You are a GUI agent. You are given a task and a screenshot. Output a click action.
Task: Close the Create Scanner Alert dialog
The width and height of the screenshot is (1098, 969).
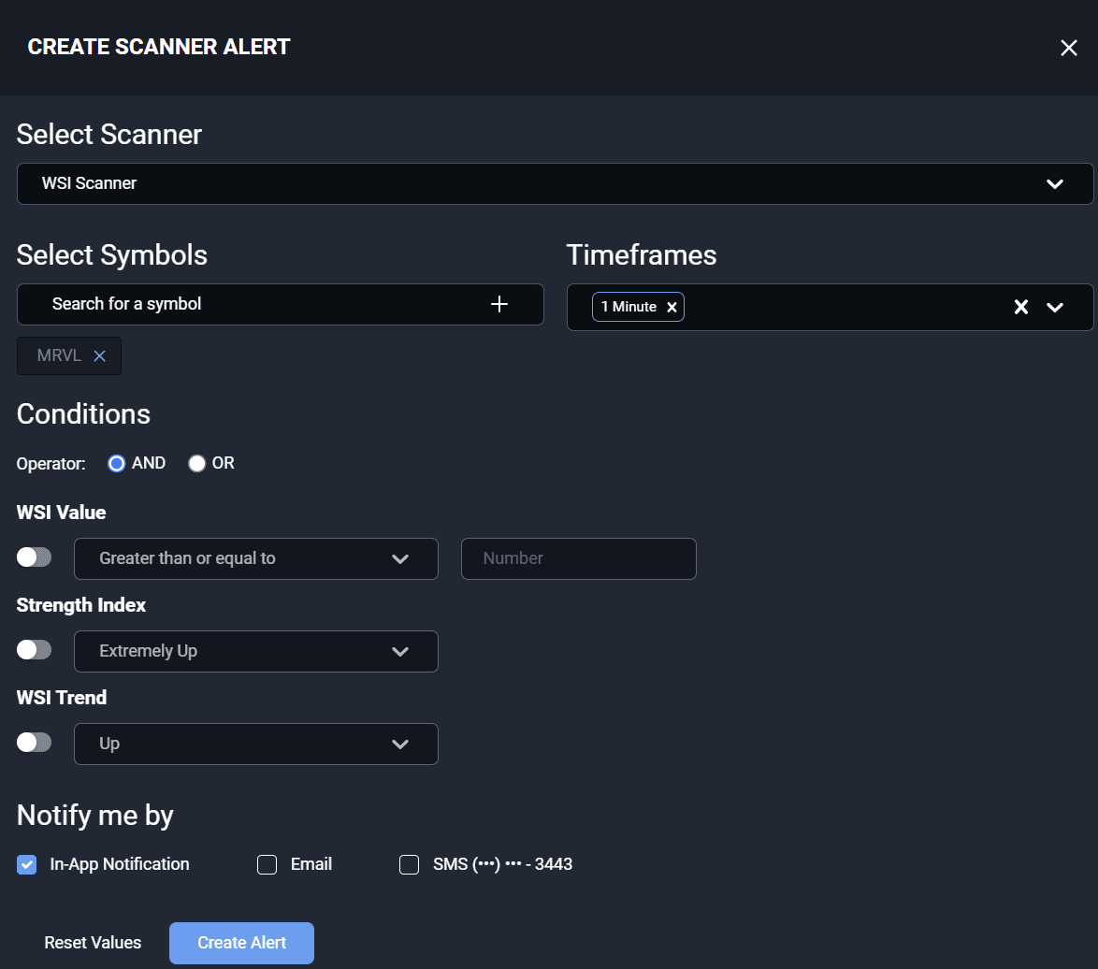[1069, 48]
